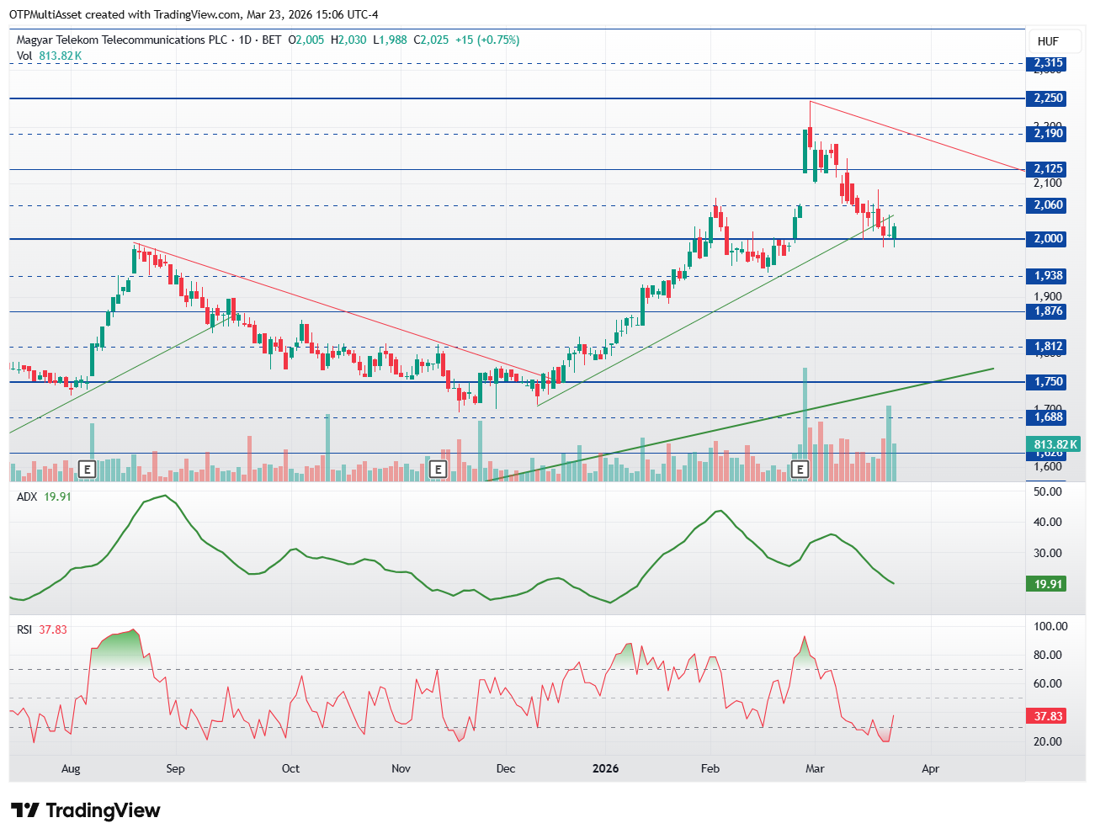Click the green 813.82K volume axis label

tap(1055, 444)
